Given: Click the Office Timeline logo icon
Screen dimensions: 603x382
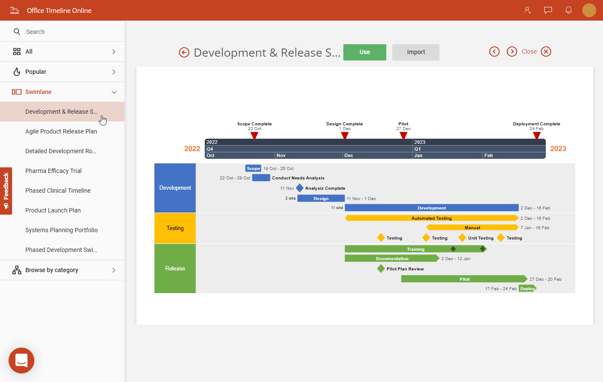Looking at the screenshot, I should click(x=15, y=10).
